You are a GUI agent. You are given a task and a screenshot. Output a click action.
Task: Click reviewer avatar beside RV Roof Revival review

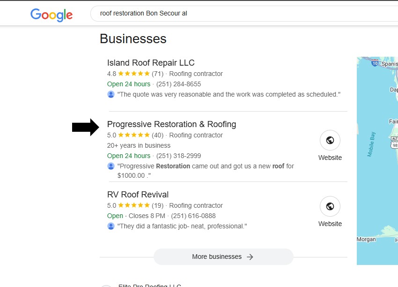coord(111,226)
